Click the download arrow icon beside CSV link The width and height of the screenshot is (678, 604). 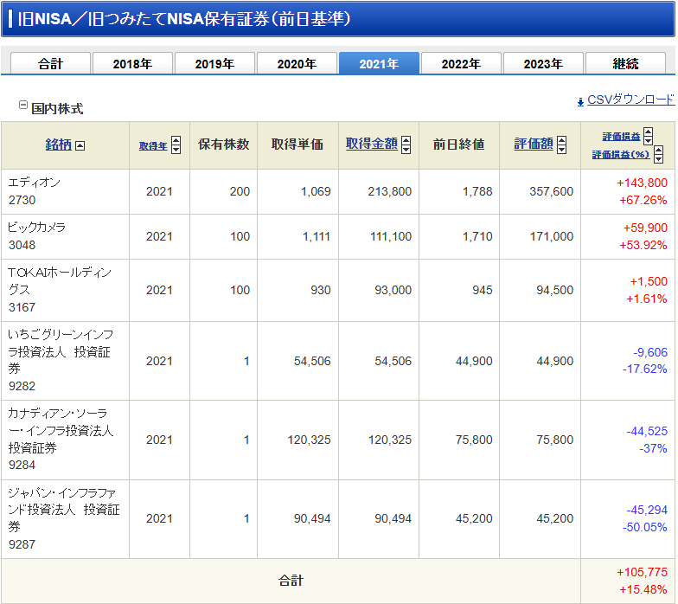pos(581,102)
